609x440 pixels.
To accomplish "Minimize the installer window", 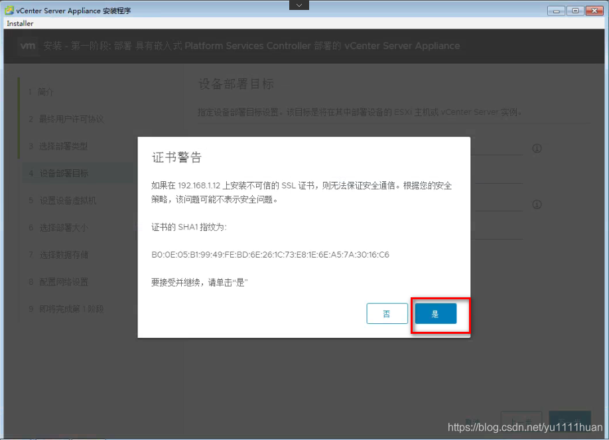I will (556, 11).
